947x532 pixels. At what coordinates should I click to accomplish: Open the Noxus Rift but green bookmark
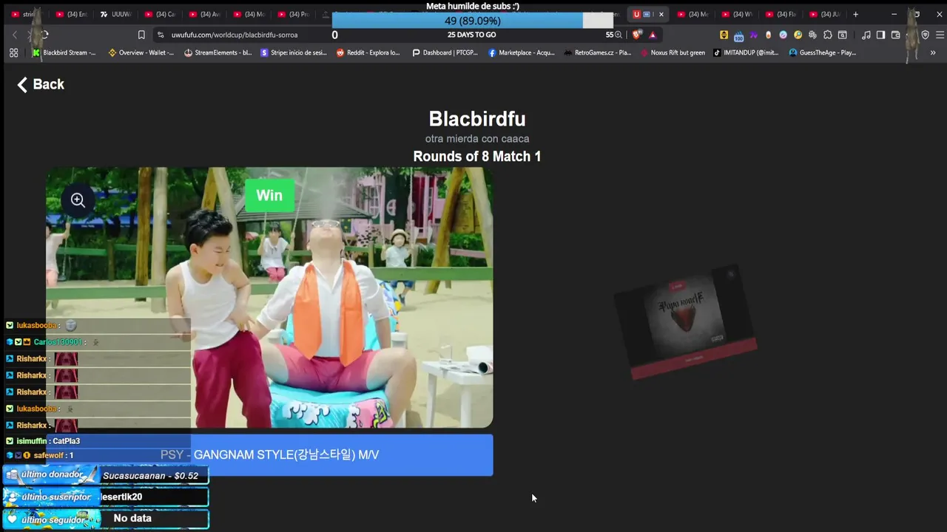point(673,52)
